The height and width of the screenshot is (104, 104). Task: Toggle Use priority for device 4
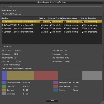[x=51, y=32]
